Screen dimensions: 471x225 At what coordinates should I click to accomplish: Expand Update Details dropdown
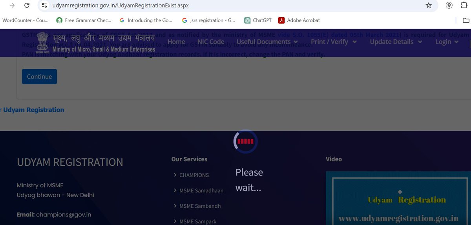(x=396, y=42)
